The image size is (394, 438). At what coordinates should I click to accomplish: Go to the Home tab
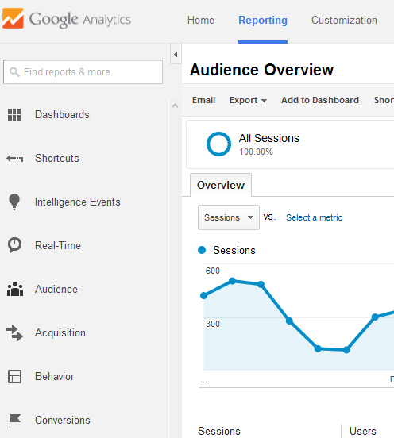201,20
